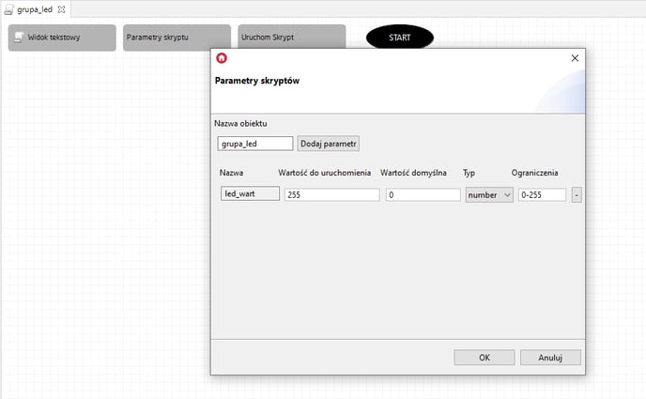The image size is (646, 399).
Task: Confirm the dialog with OK
Action: tap(484, 358)
